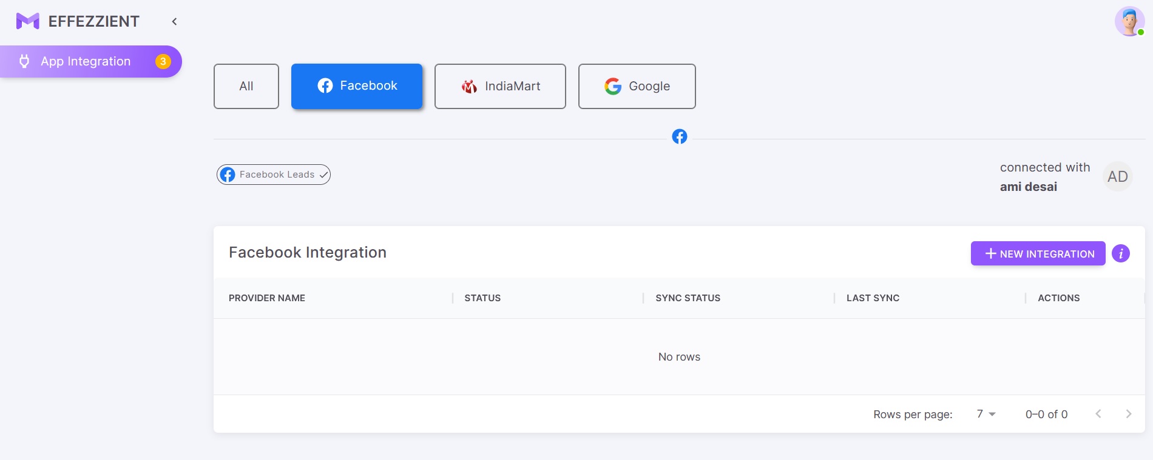The width and height of the screenshot is (1153, 460).
Task: Select the Google tab
Action: pyautogui.click(x=637, y=86)
